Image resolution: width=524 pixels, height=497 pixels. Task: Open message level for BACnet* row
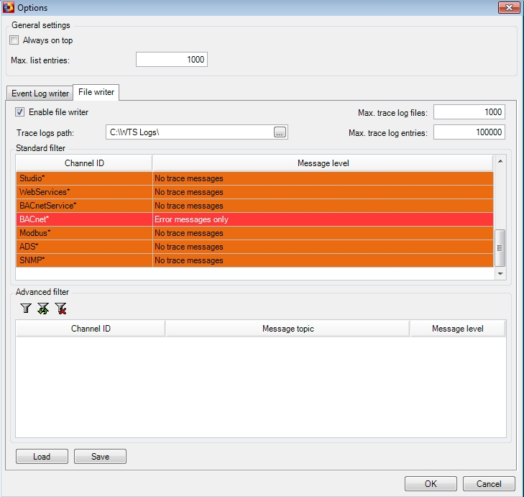click(322, 219)
